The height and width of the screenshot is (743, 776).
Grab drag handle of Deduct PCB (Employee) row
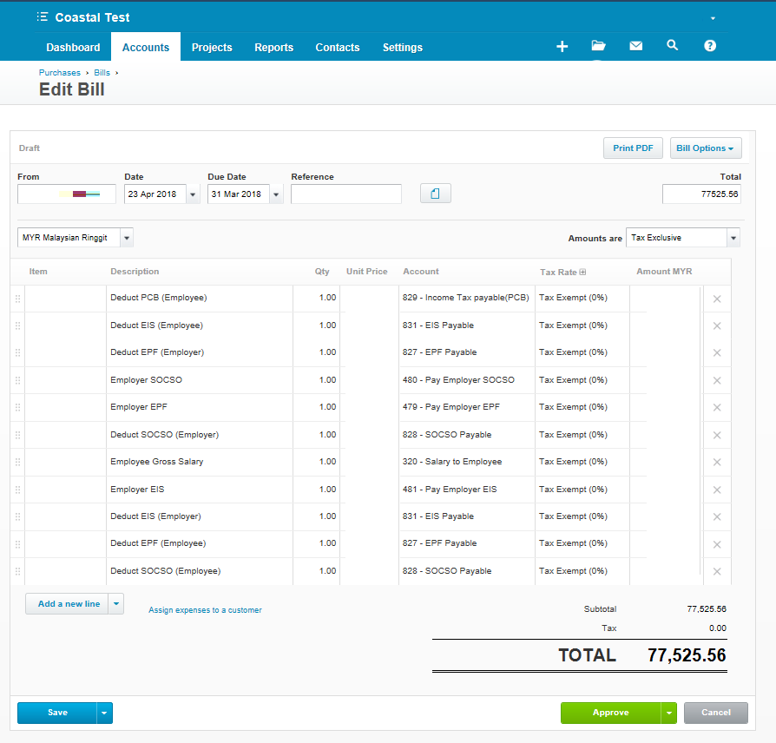click(x=18, y=299)
